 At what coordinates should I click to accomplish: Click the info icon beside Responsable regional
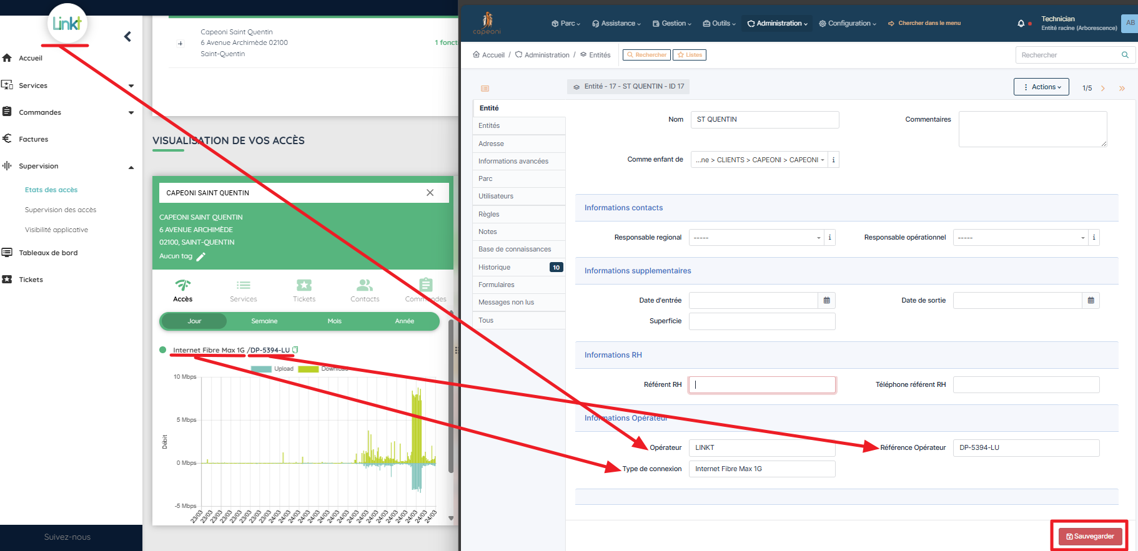[x=829, y=238]
